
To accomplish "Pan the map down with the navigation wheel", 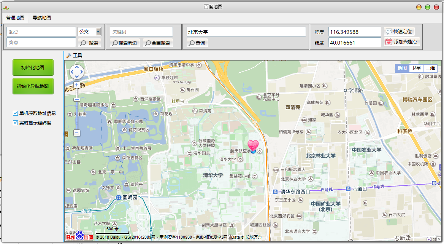I will pos(77,77).
